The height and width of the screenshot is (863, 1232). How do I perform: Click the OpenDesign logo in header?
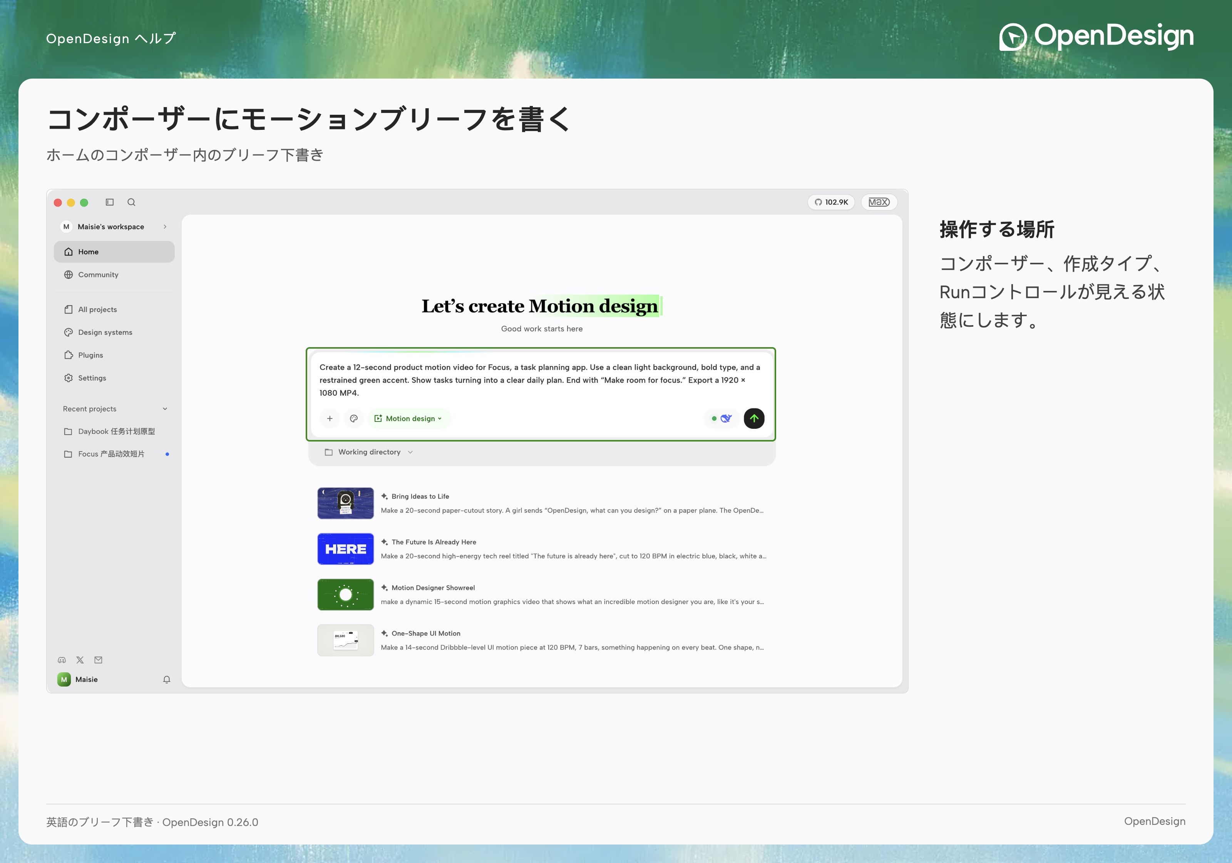(x=1096, y=37)
